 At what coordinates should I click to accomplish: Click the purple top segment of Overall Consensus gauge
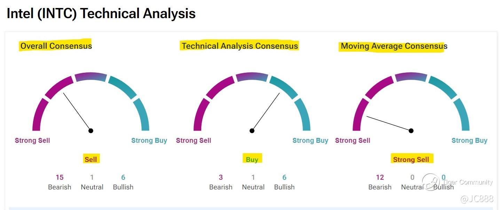coord(91,77)
